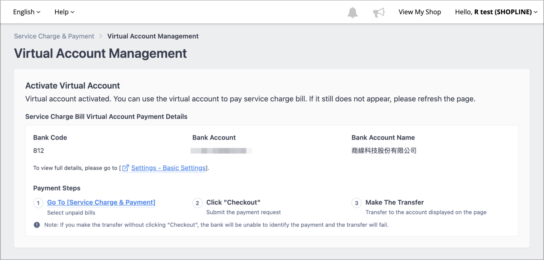Open the Help dropdown menu
The width and height of the screenshot is (544, 260).
pyautogui.click(x=64, y=12)
